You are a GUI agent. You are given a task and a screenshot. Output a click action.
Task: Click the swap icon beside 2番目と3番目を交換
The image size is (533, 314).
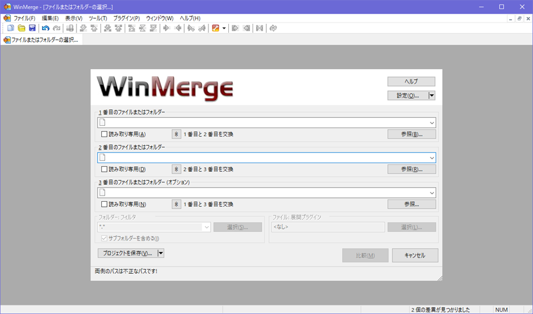click(176, 169)
